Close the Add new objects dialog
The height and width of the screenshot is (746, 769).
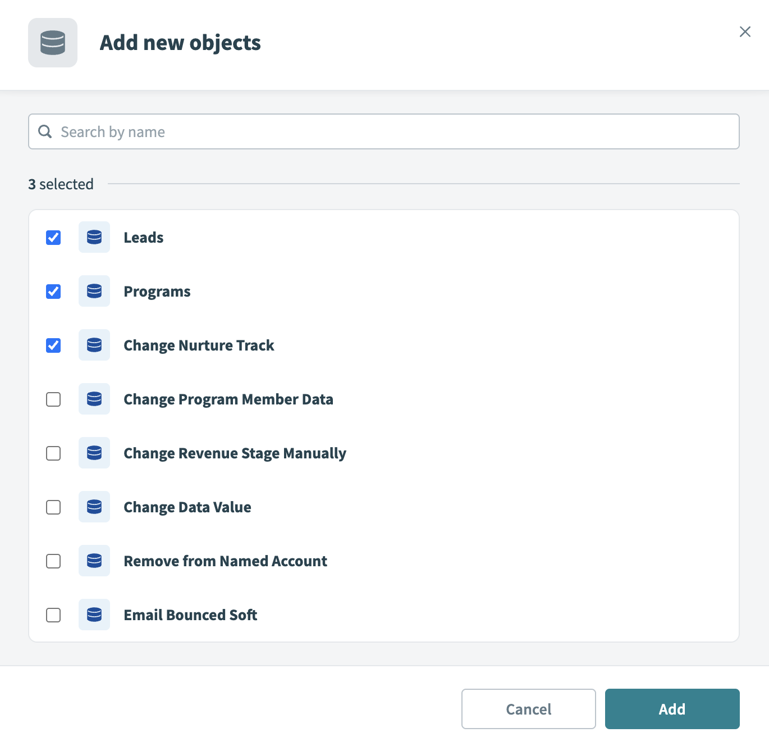745,31
